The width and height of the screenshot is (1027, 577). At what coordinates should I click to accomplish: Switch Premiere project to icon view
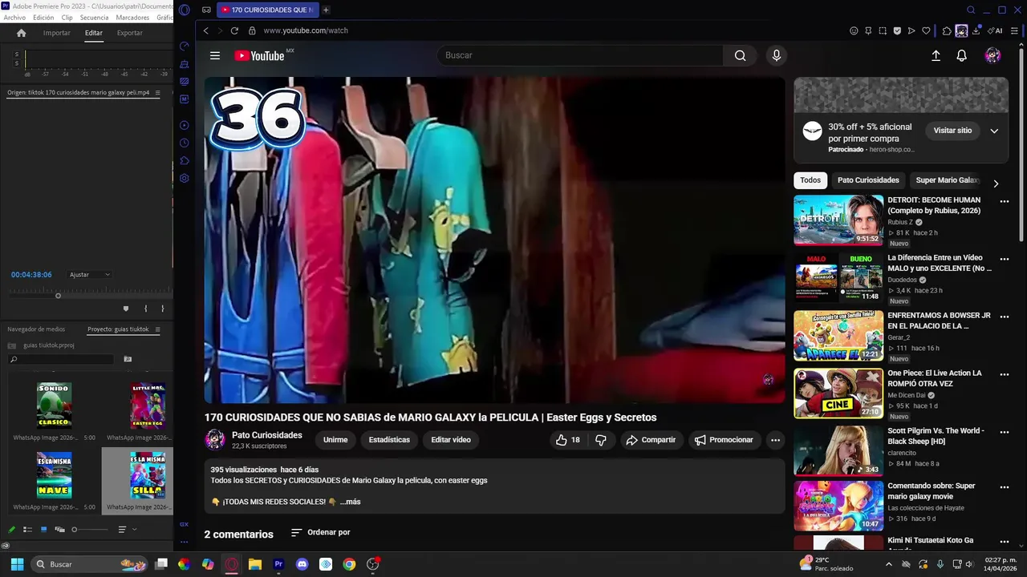coord(43,530)
